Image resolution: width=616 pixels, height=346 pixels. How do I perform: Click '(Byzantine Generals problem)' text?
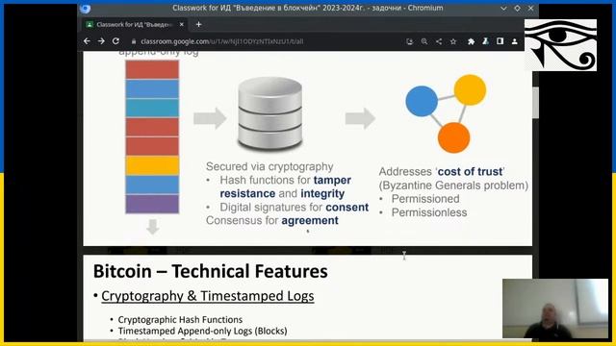point(453,185)
